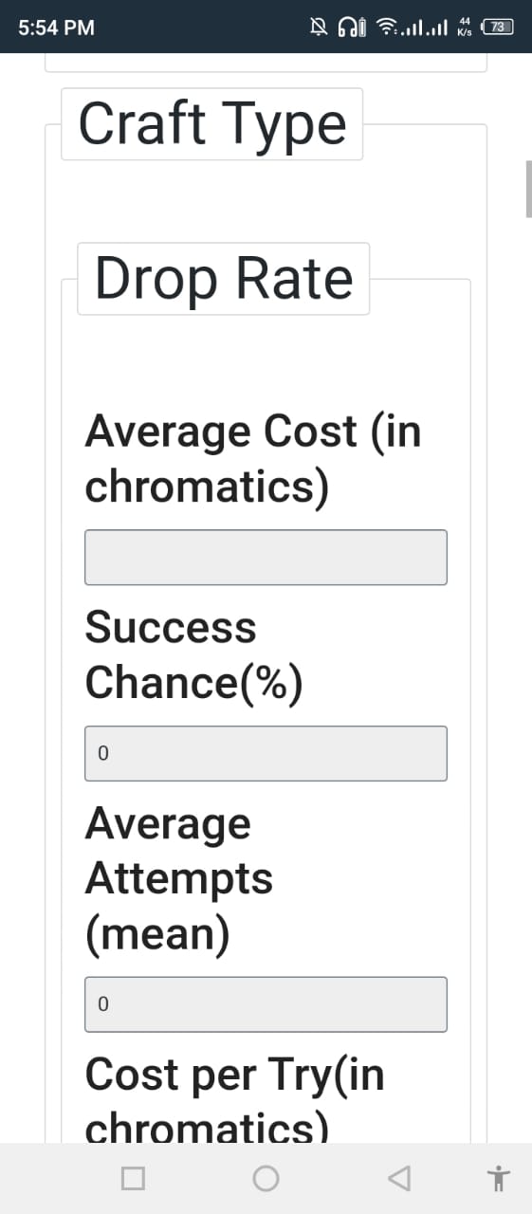Image resolution: width=532 pixels, height=1214 pixels.
Task: Click the Average Cost in chromatics field
Action: pos(266,557)
